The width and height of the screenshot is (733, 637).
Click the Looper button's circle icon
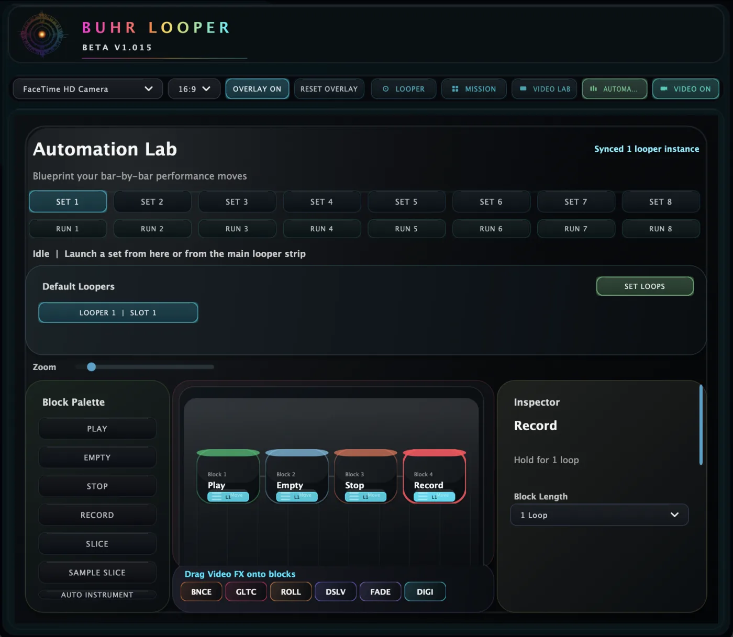[386, 89]
